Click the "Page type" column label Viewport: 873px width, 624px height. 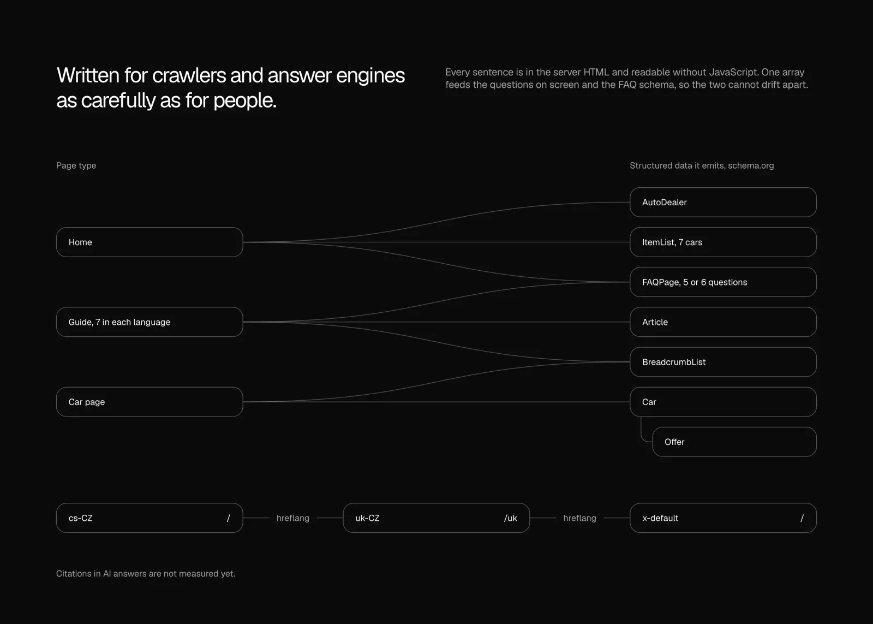(76, 165)
